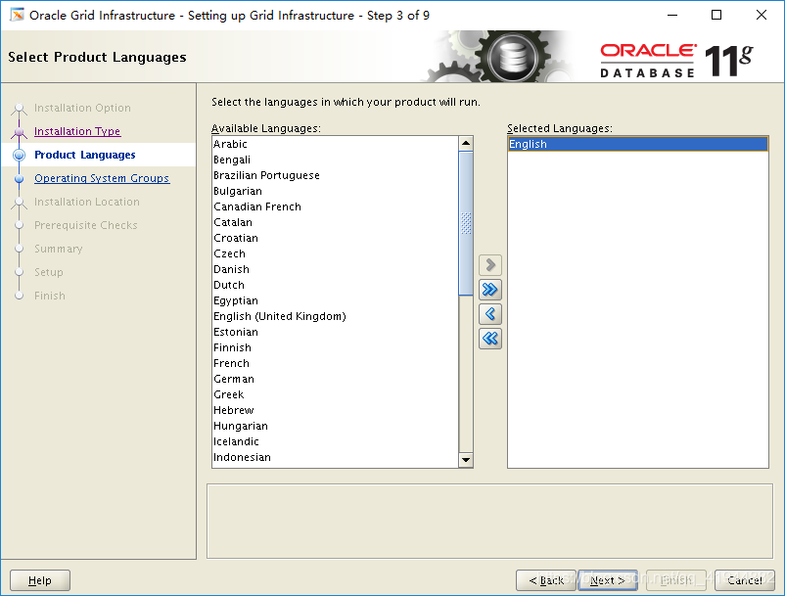Choose French from the language list
Screen dimensions: 785x596
pos(335,363)
